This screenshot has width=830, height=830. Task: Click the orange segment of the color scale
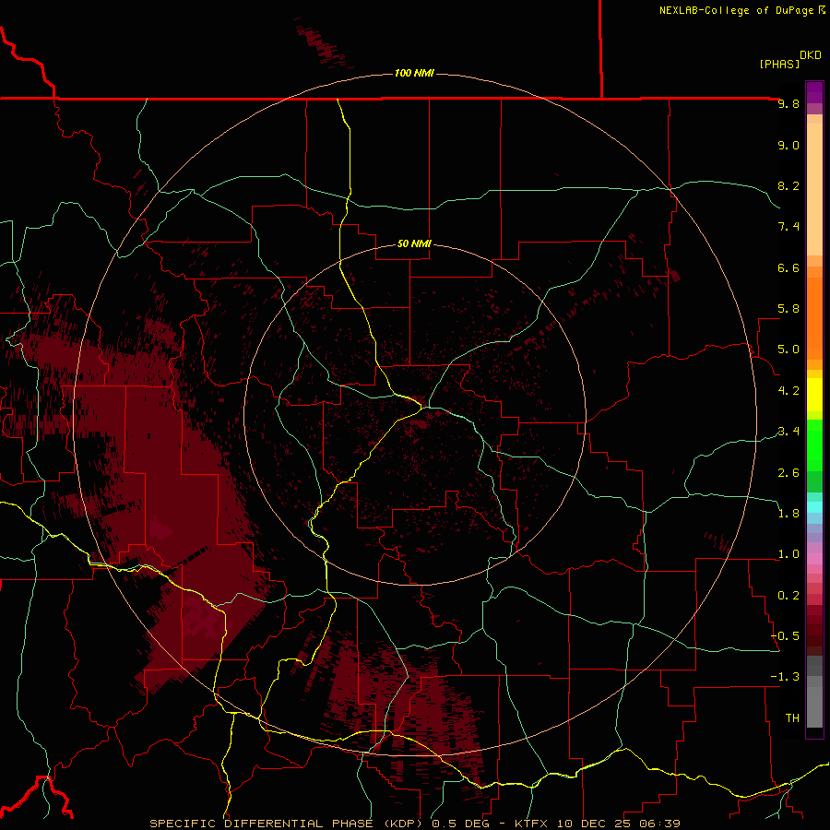(814, 317)
